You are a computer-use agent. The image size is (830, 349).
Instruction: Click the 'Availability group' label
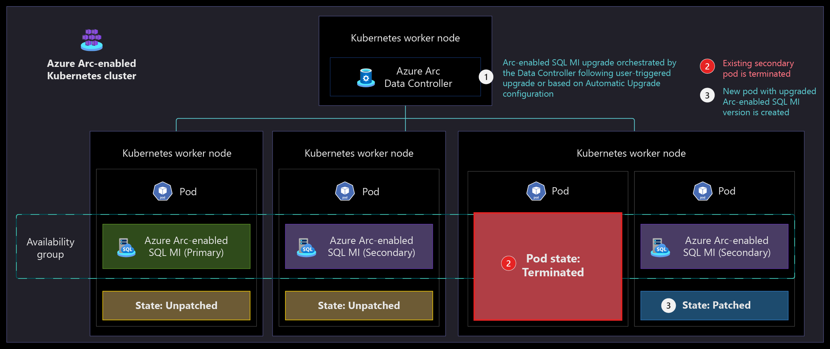[51, 248]
